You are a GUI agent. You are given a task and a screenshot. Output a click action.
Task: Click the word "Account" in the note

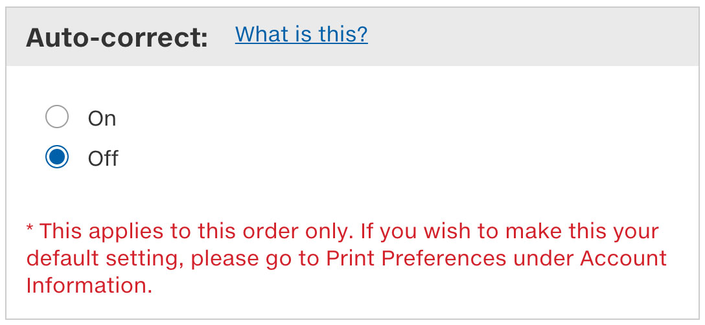(623, 258)
